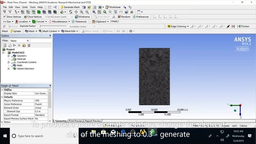Screen dimensions: 256x144
Task: Select the Mesh item in outline tree
Action: (x=20, y=65)
